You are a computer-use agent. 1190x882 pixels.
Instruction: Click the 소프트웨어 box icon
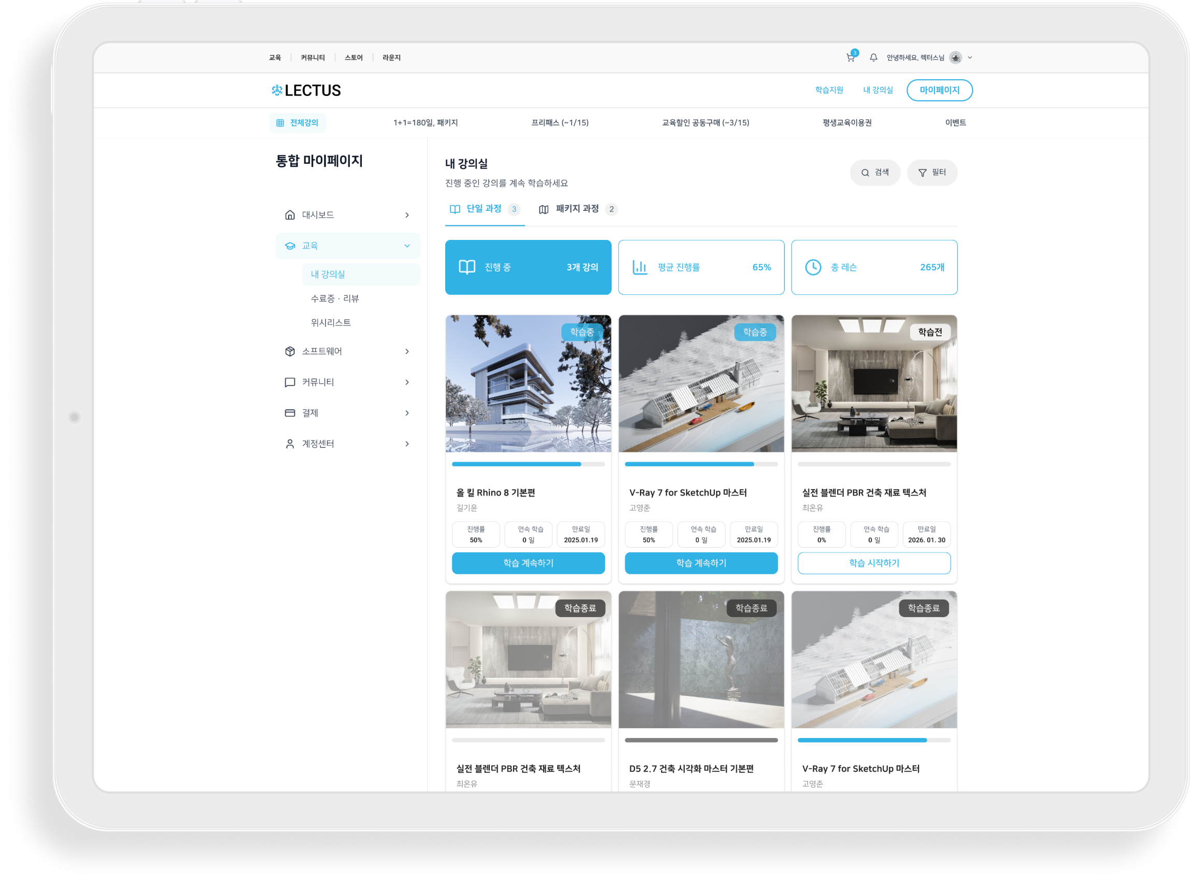(x=290, y=351)
